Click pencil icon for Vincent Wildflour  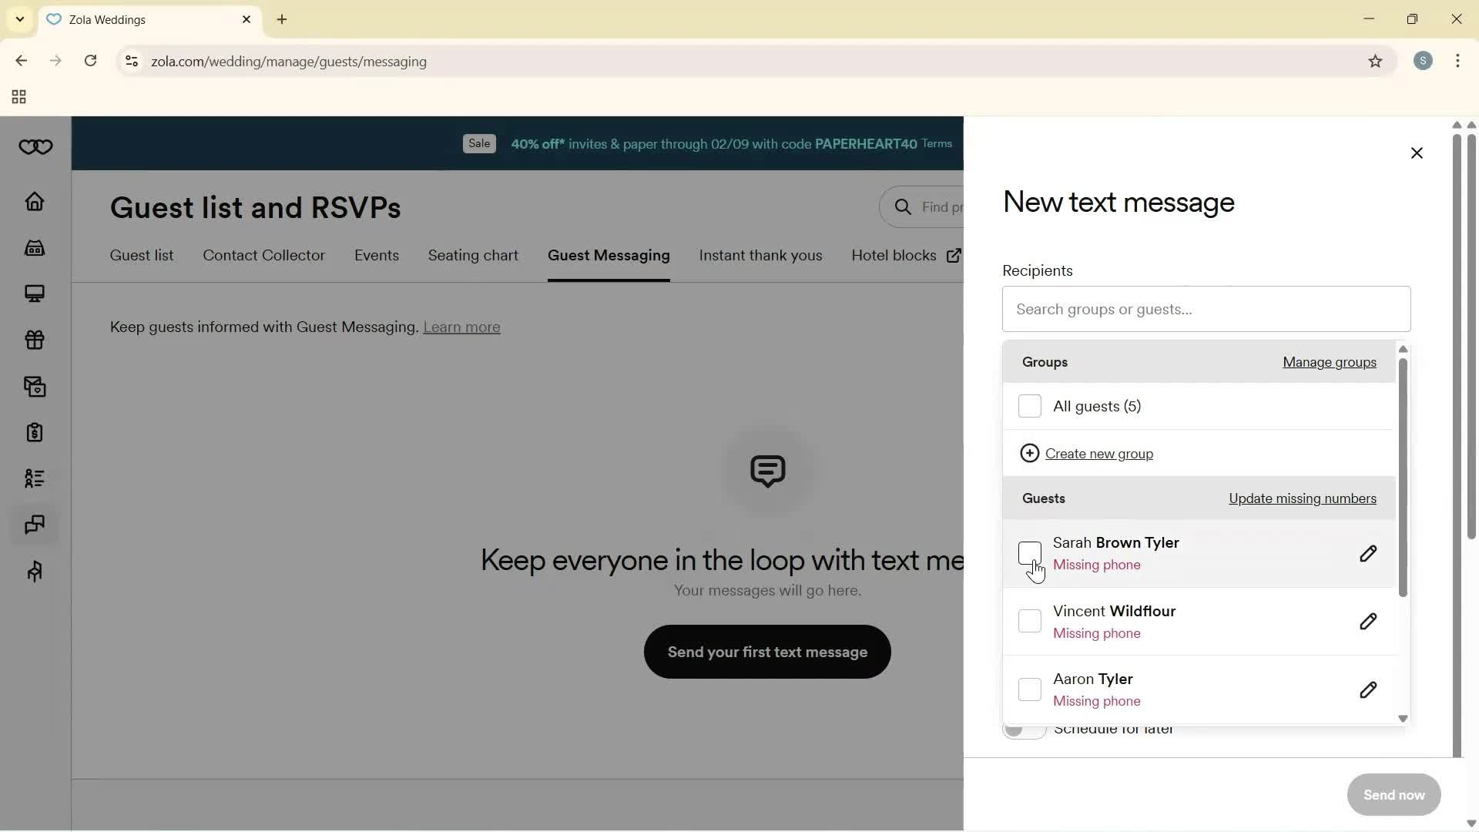pyautogui.click(x=1367, y=622)
